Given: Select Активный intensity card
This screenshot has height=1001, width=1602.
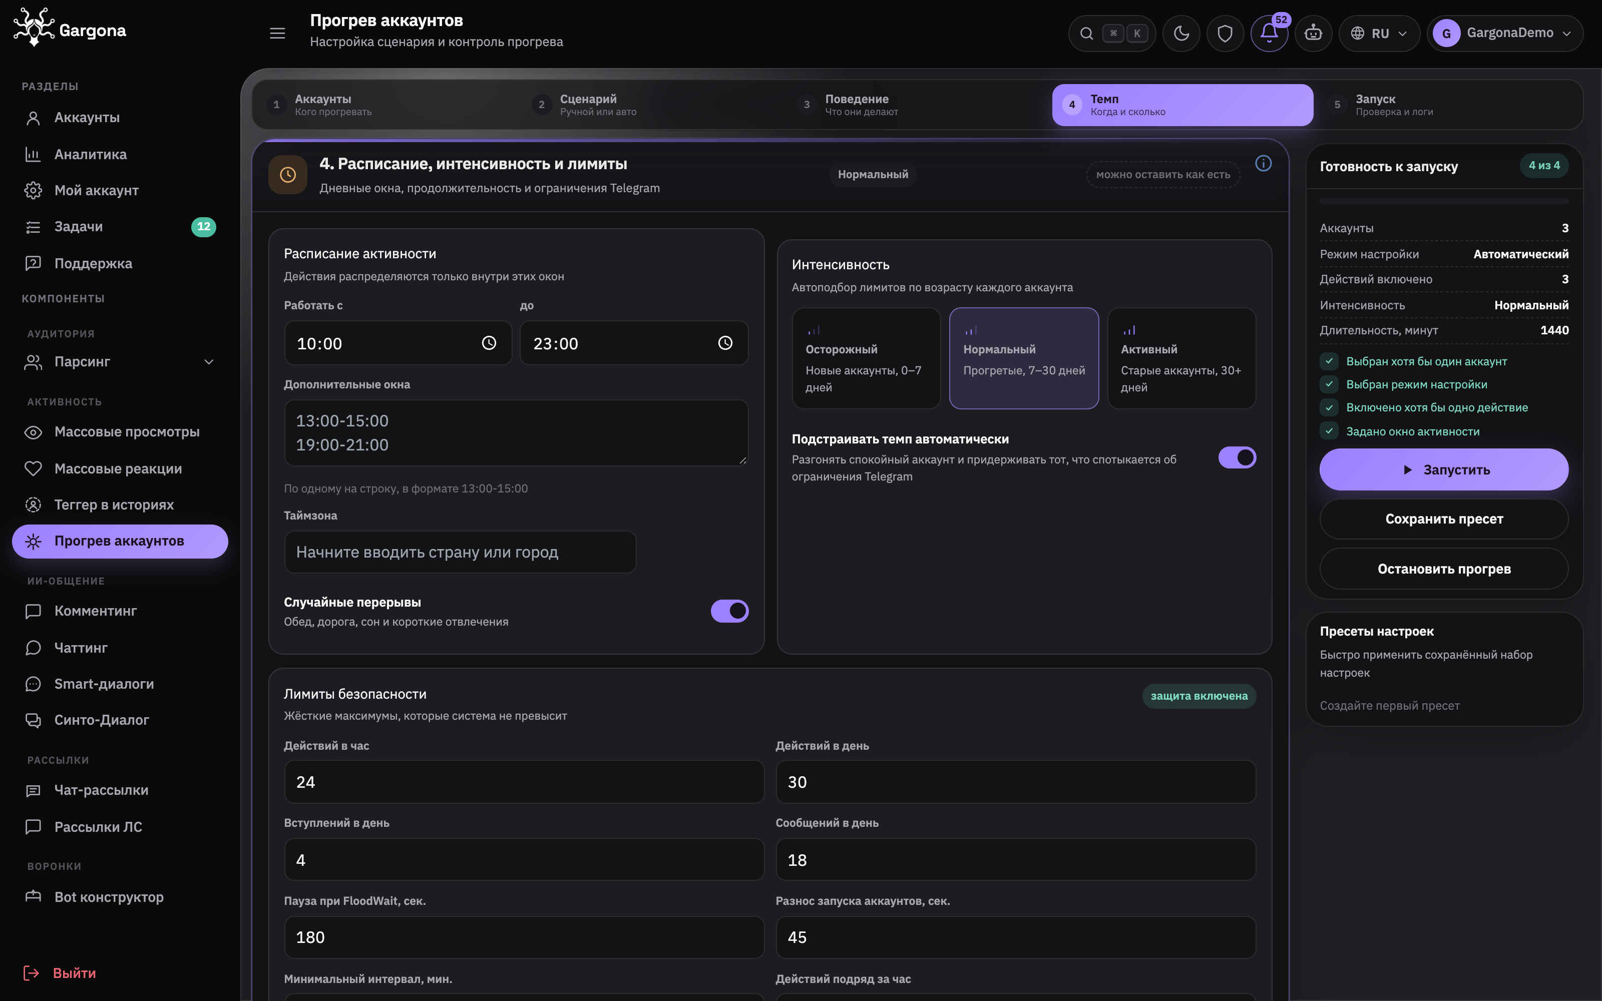Looking at the screenshot, I should [1181, 358].
